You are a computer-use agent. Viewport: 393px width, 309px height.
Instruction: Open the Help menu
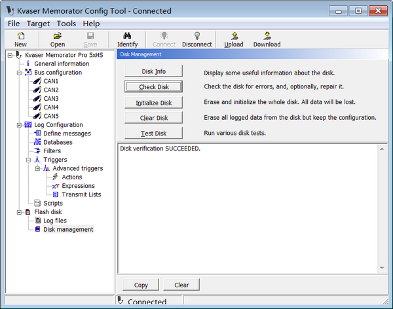pos(91,24)
